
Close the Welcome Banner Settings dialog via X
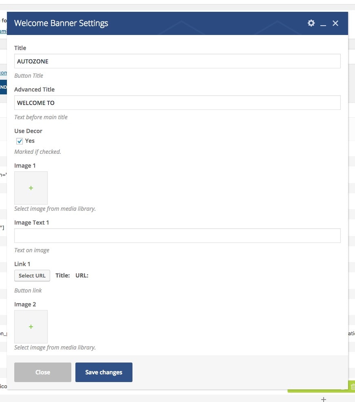[335, 23]
